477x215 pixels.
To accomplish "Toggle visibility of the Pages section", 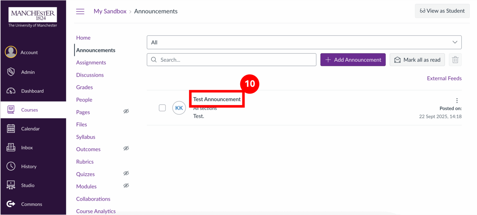I will tap(126, 111).
